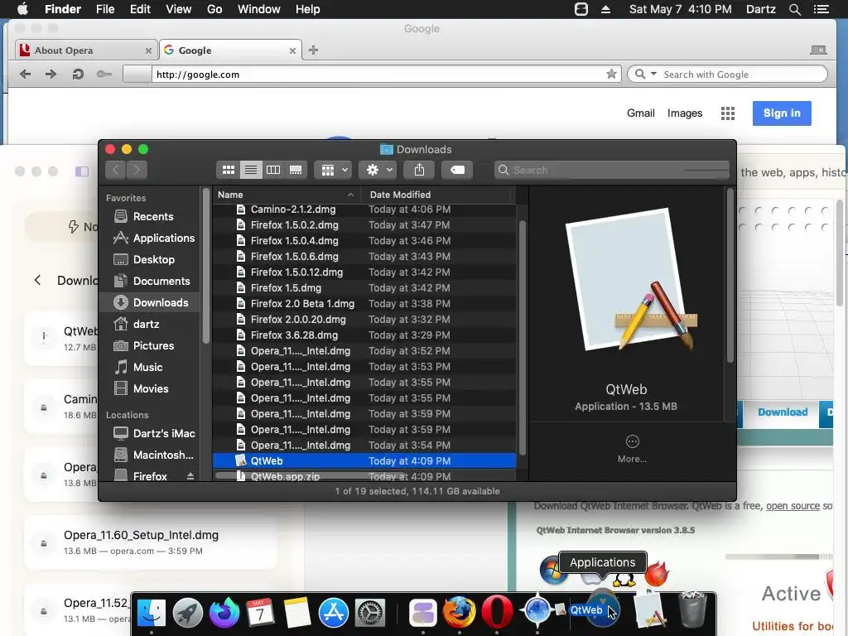Open the Gmail link on Google page
This screenshot has width=848, height=636.
[641, 113]
